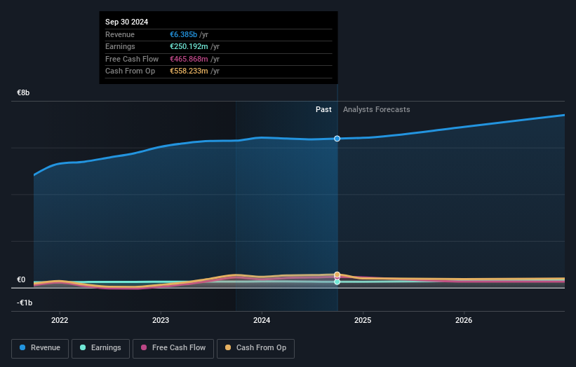Click the Cash From Op row label in tooltip

click(x=130, y=71)
